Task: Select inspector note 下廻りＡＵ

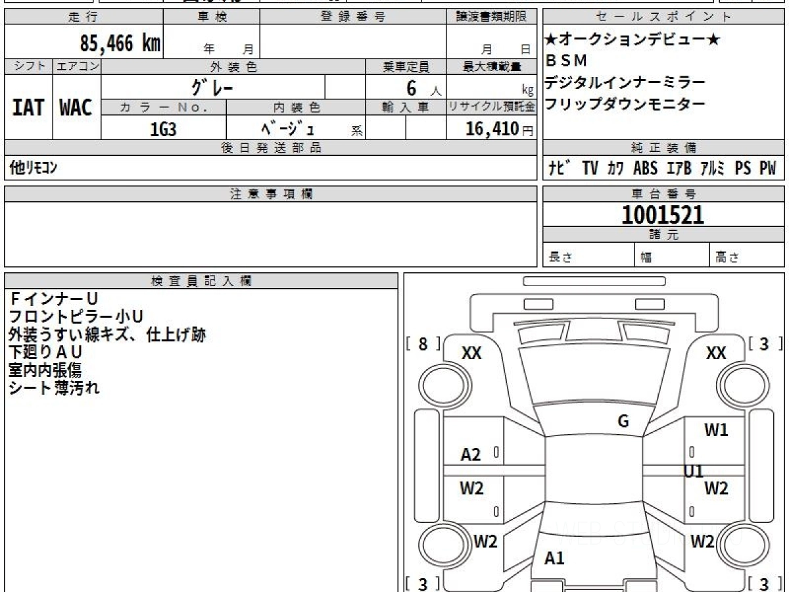Action: coord(45,353)
